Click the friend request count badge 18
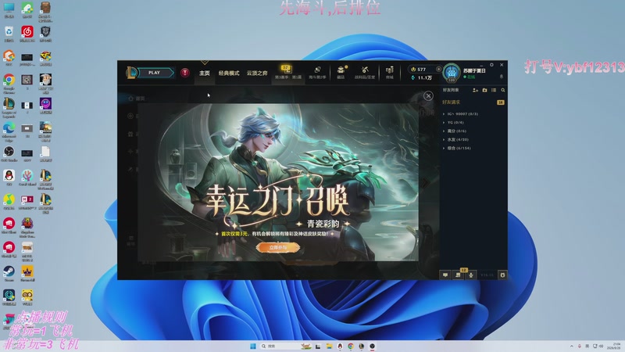625x352 pixels. coord(500,102)
